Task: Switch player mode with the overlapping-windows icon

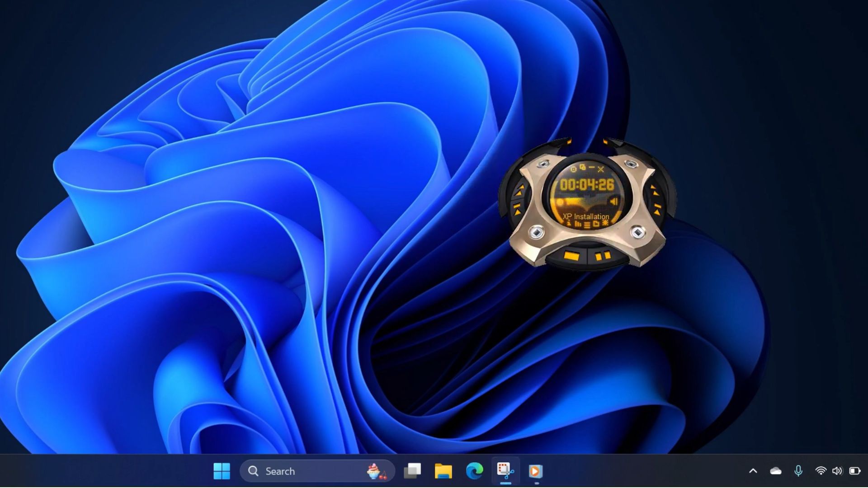Action: (x=582, y=167)
